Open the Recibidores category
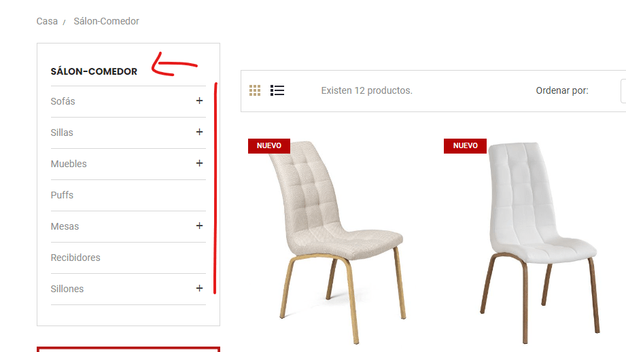The image size is (626, 352). (x=75, y=258)
